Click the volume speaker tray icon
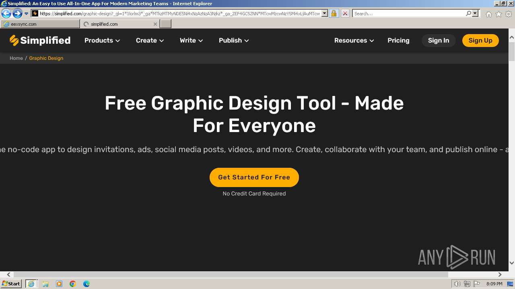The width and height of the screenshot is (515, 289). [x=457, y=284]
